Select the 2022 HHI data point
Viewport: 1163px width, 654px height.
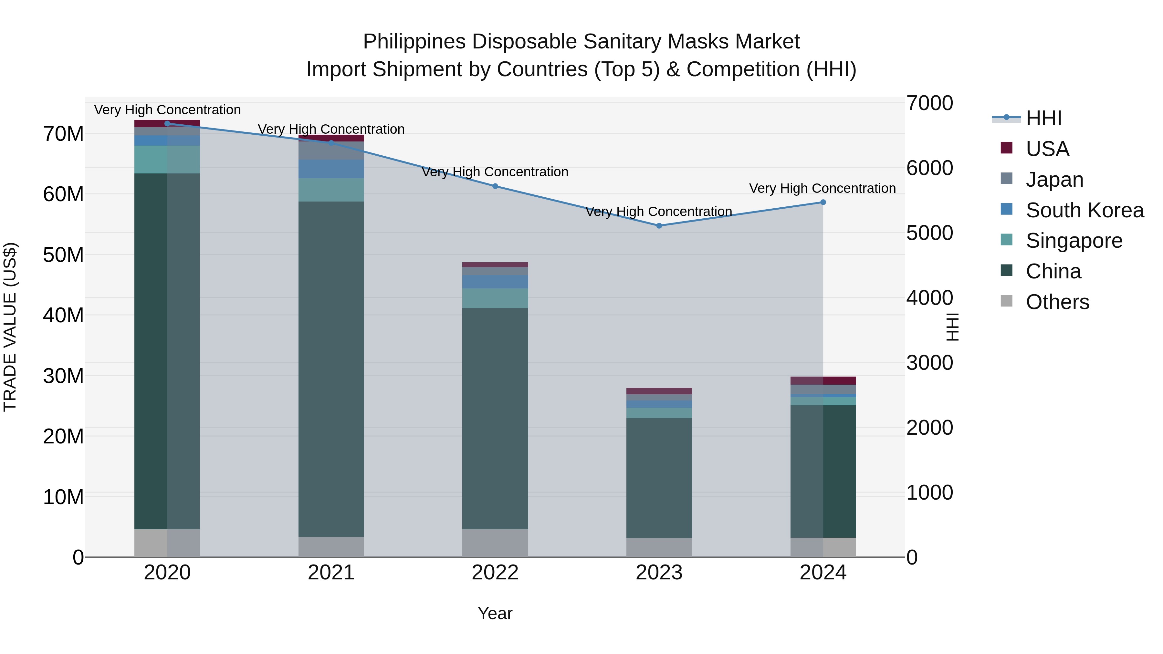tap(495, 186)
